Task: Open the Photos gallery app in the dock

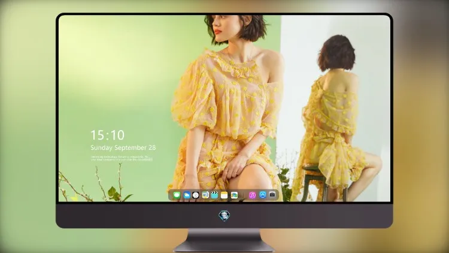Action: click(234, 195)
